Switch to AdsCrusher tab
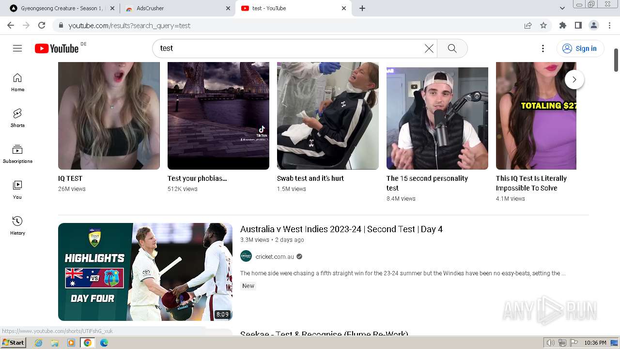This screenshot has width=620, height=349. [177, 8]
